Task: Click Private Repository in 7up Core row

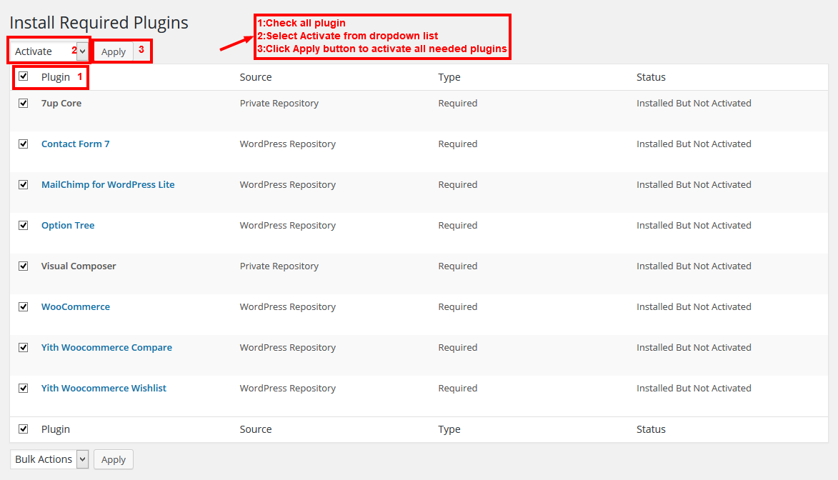Action: point(279,103)
